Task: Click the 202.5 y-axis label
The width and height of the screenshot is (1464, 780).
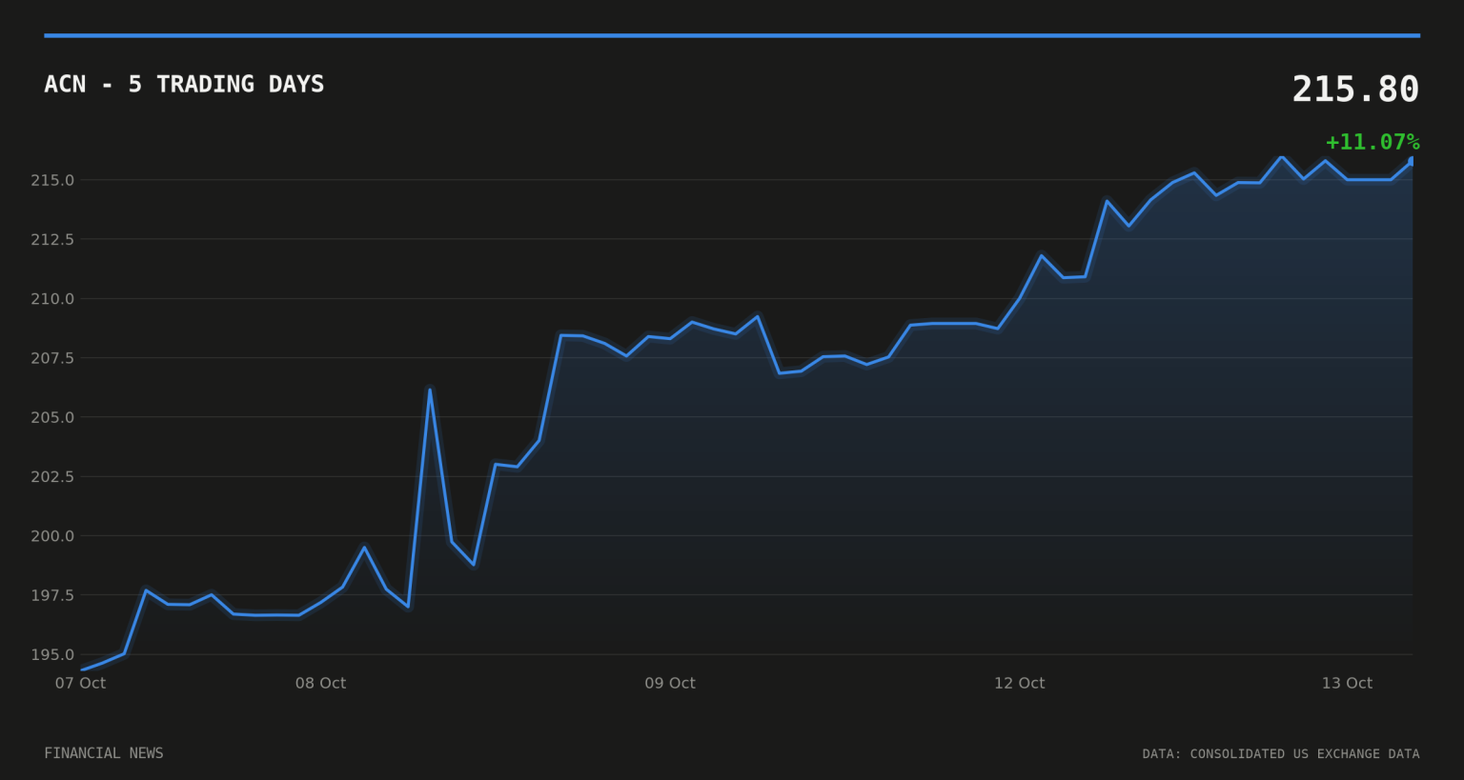Action: click(x=52, y=476)
